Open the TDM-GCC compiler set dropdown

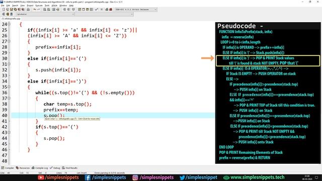pos(136,10)
